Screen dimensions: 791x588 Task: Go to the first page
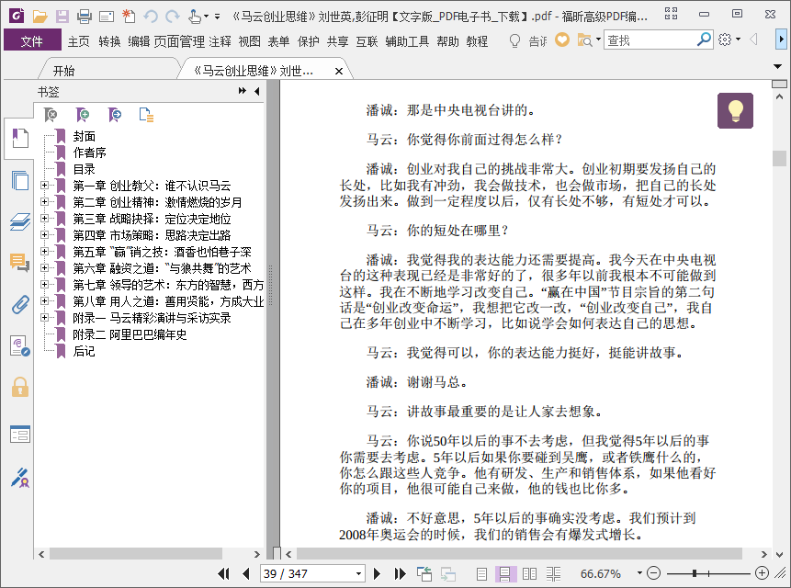pyautogui.click(x=223, y=573)
